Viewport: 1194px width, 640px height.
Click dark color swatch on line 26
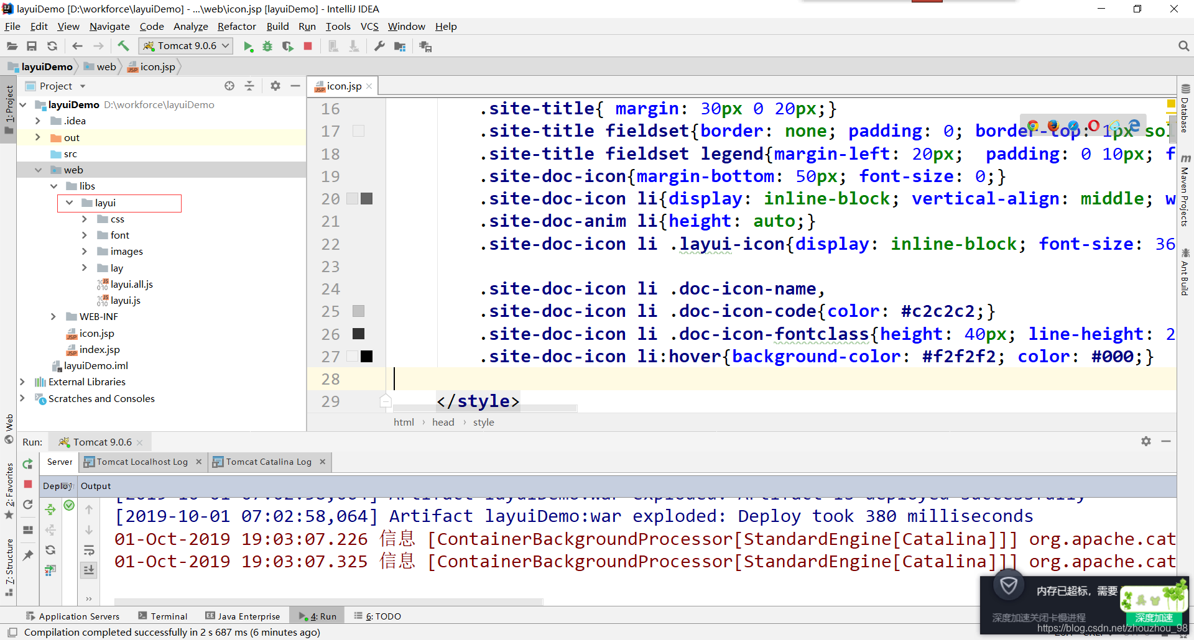[x=358, y=334]
